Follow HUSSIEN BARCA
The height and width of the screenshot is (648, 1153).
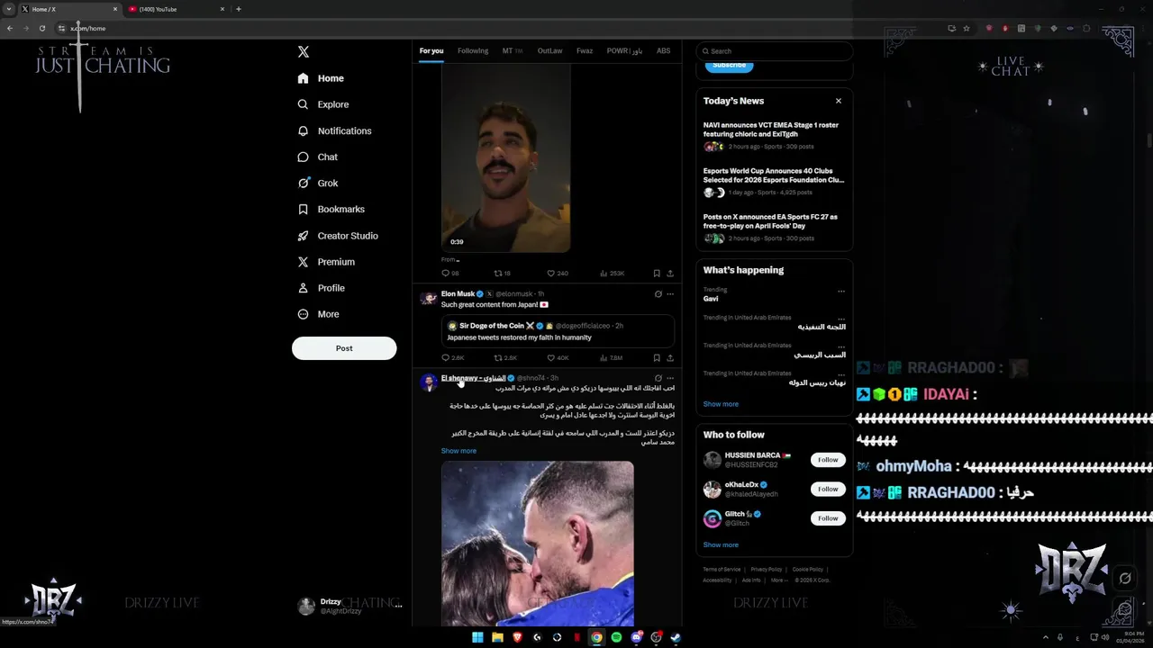(828, 460)
